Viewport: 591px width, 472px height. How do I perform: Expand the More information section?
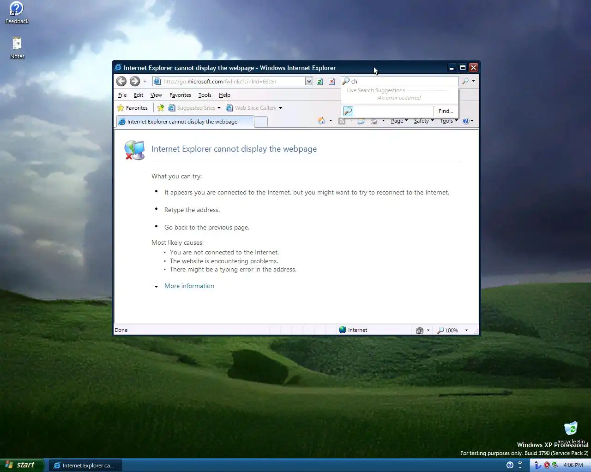pyautogui.click(x=156, y=286)
